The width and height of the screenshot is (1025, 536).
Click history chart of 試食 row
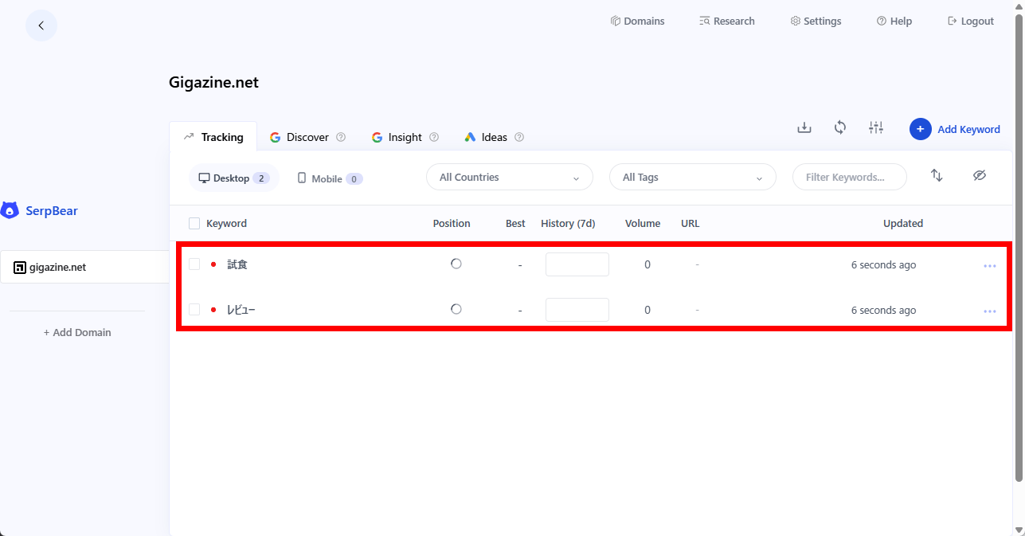click(x=577, y=264)
